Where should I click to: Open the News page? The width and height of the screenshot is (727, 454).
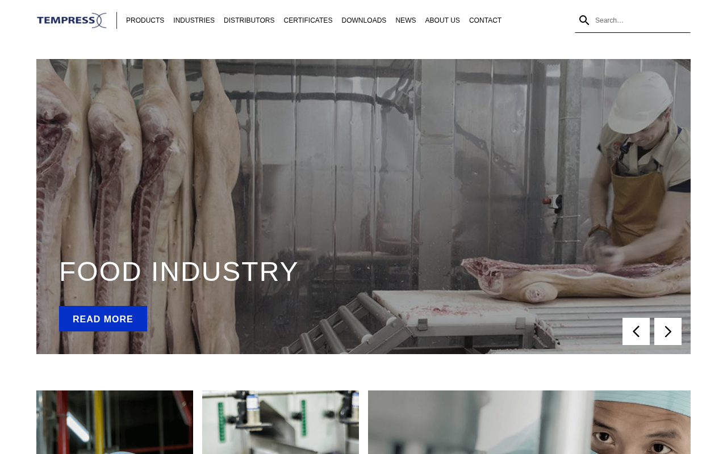tap(406, 20)
